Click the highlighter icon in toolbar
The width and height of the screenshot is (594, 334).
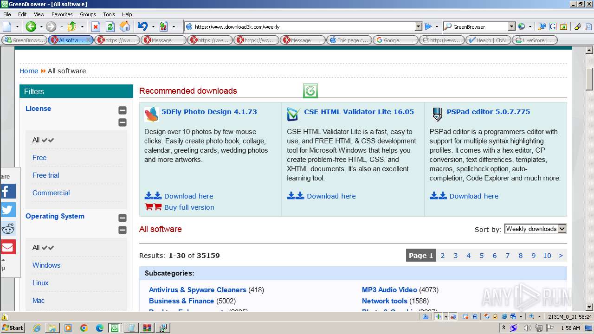coord(577,26)
